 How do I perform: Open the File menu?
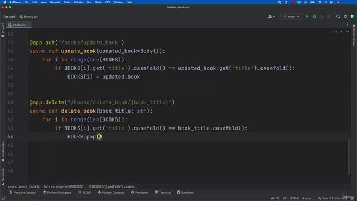[x=27, y=2]
